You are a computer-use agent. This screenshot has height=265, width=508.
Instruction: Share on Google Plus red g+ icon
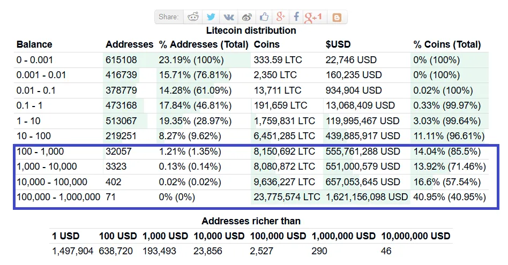pos(281,17)
